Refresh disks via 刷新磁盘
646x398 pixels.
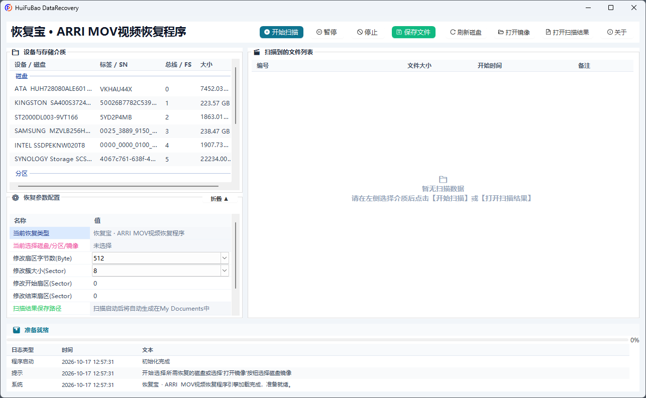(466, 32)
